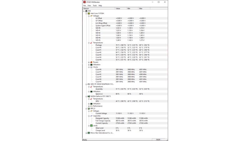Click the CPUID HWMonitor title bar app icon
The width and height of the screenshot is (250, 141).
[x=84, y=2]
